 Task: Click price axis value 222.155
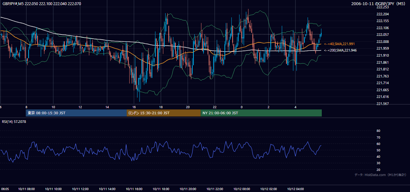[382, 21]
